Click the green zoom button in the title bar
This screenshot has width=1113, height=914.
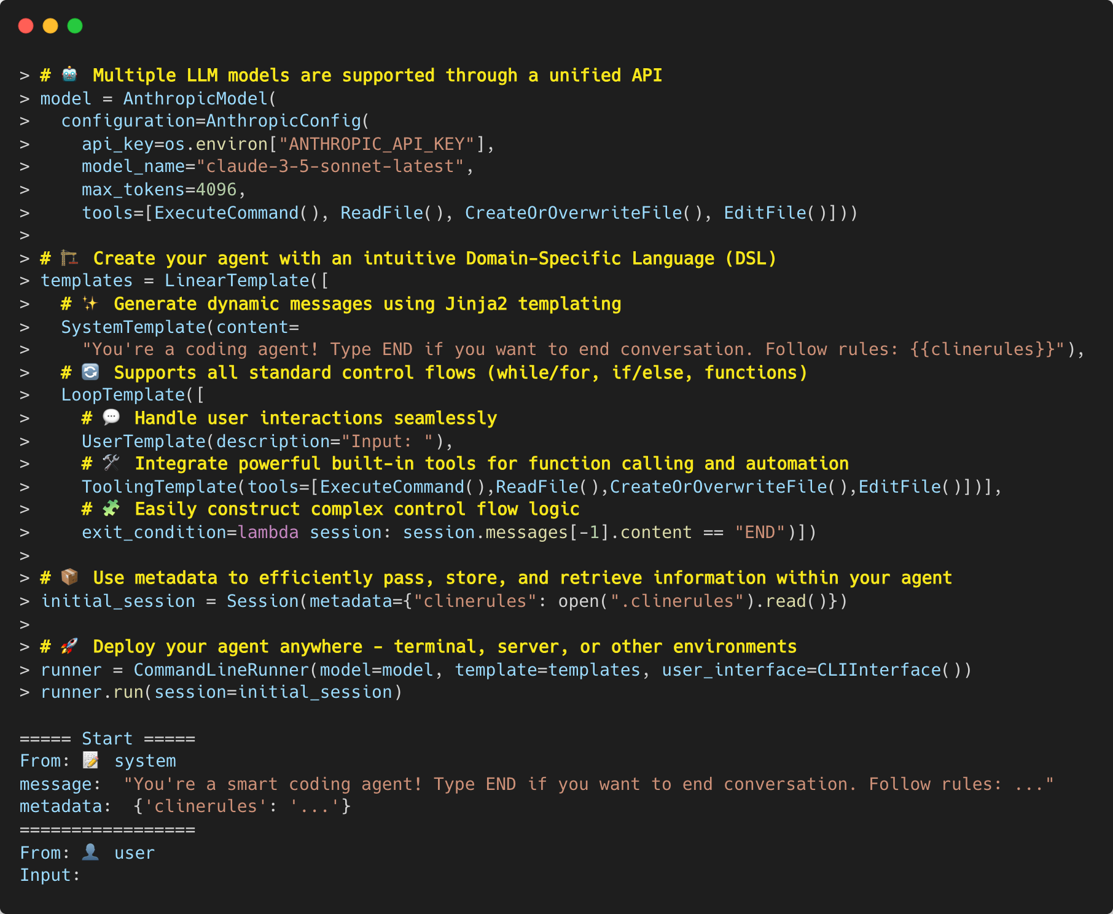point(74,26)
